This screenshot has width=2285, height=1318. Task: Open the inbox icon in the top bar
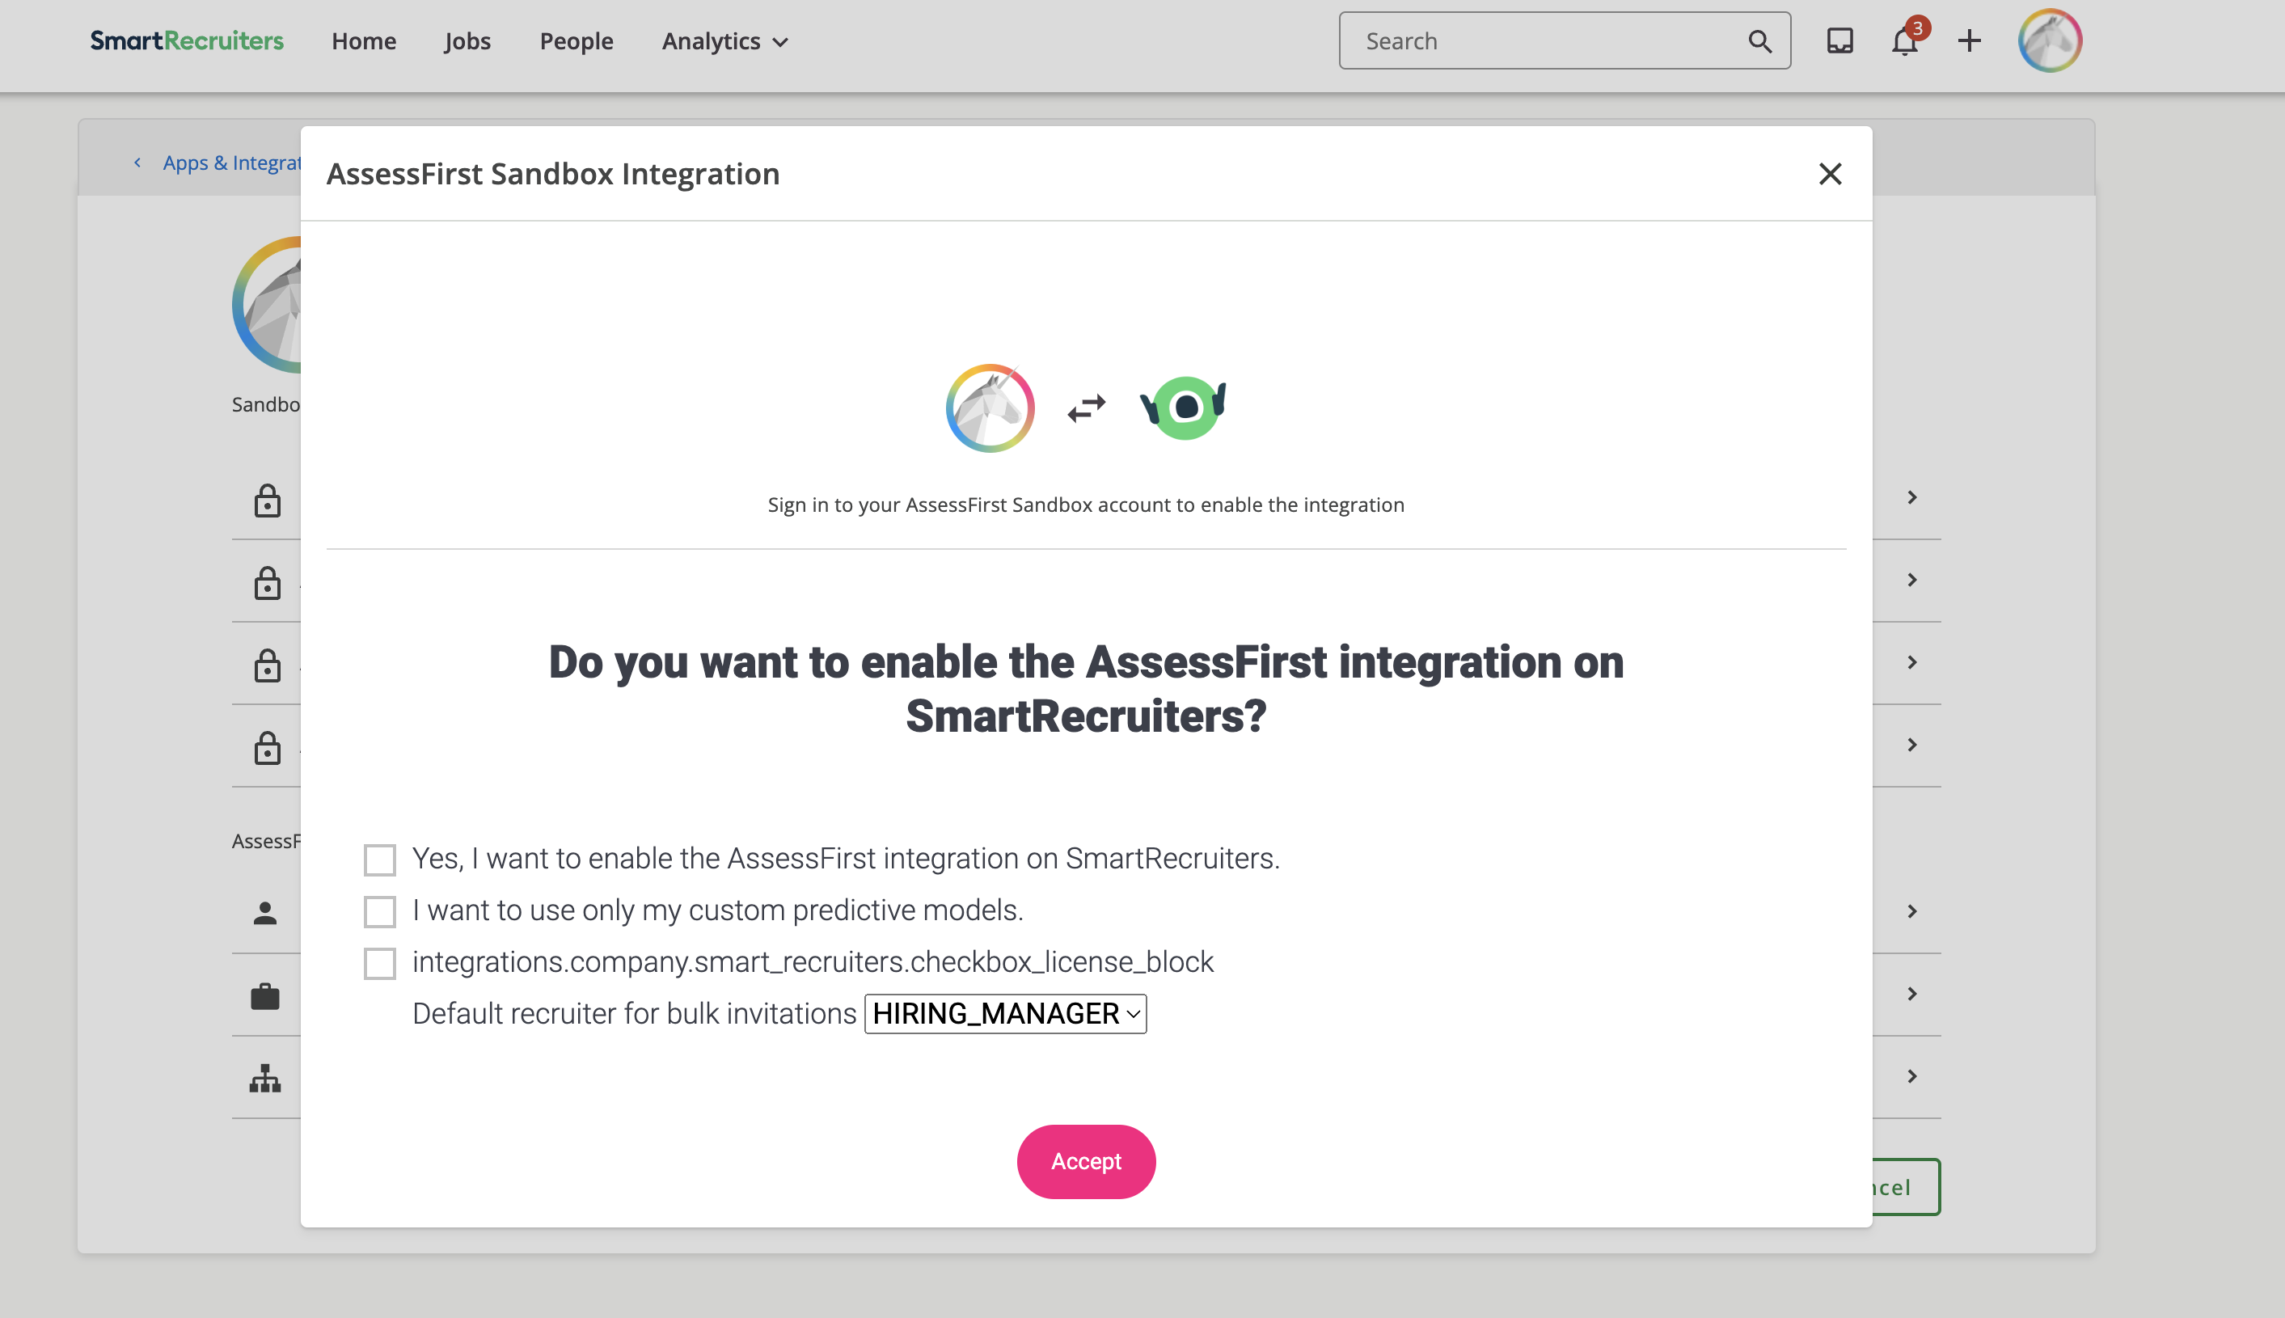(x=1839, y=40)
